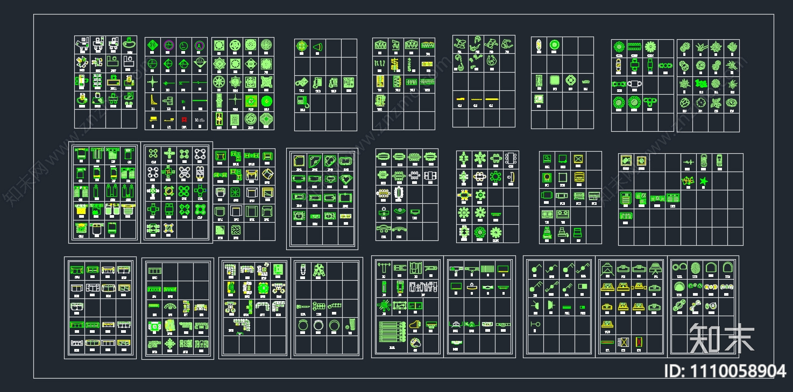Select the tall vertical oval conference table

399,192
